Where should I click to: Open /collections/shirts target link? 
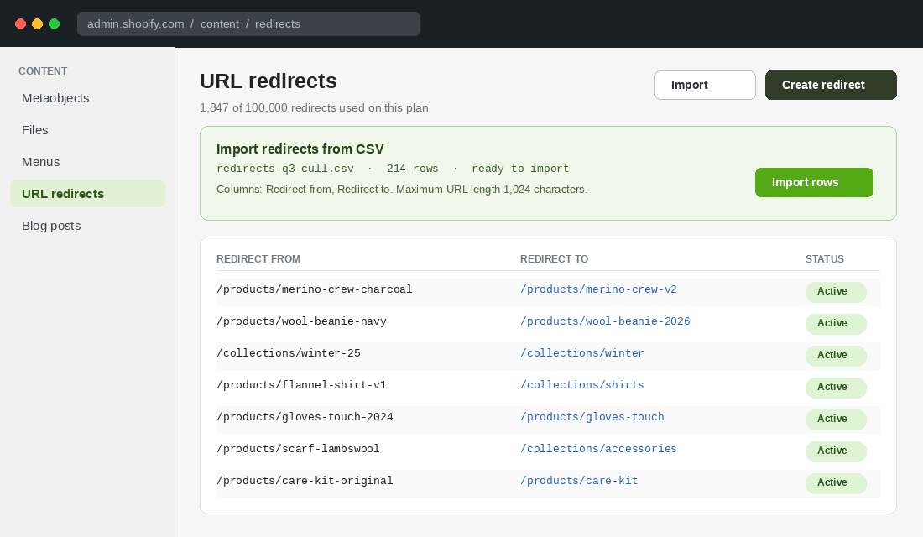[x=581, y=384]
